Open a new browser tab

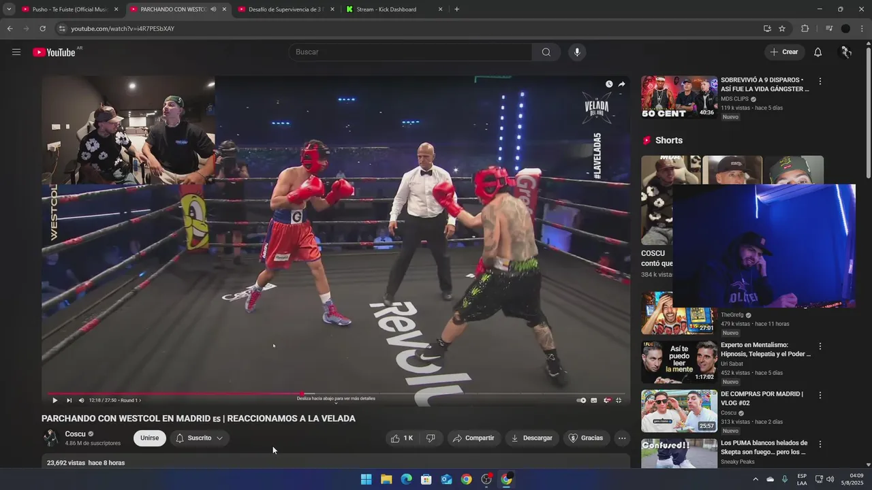(456, 10)
